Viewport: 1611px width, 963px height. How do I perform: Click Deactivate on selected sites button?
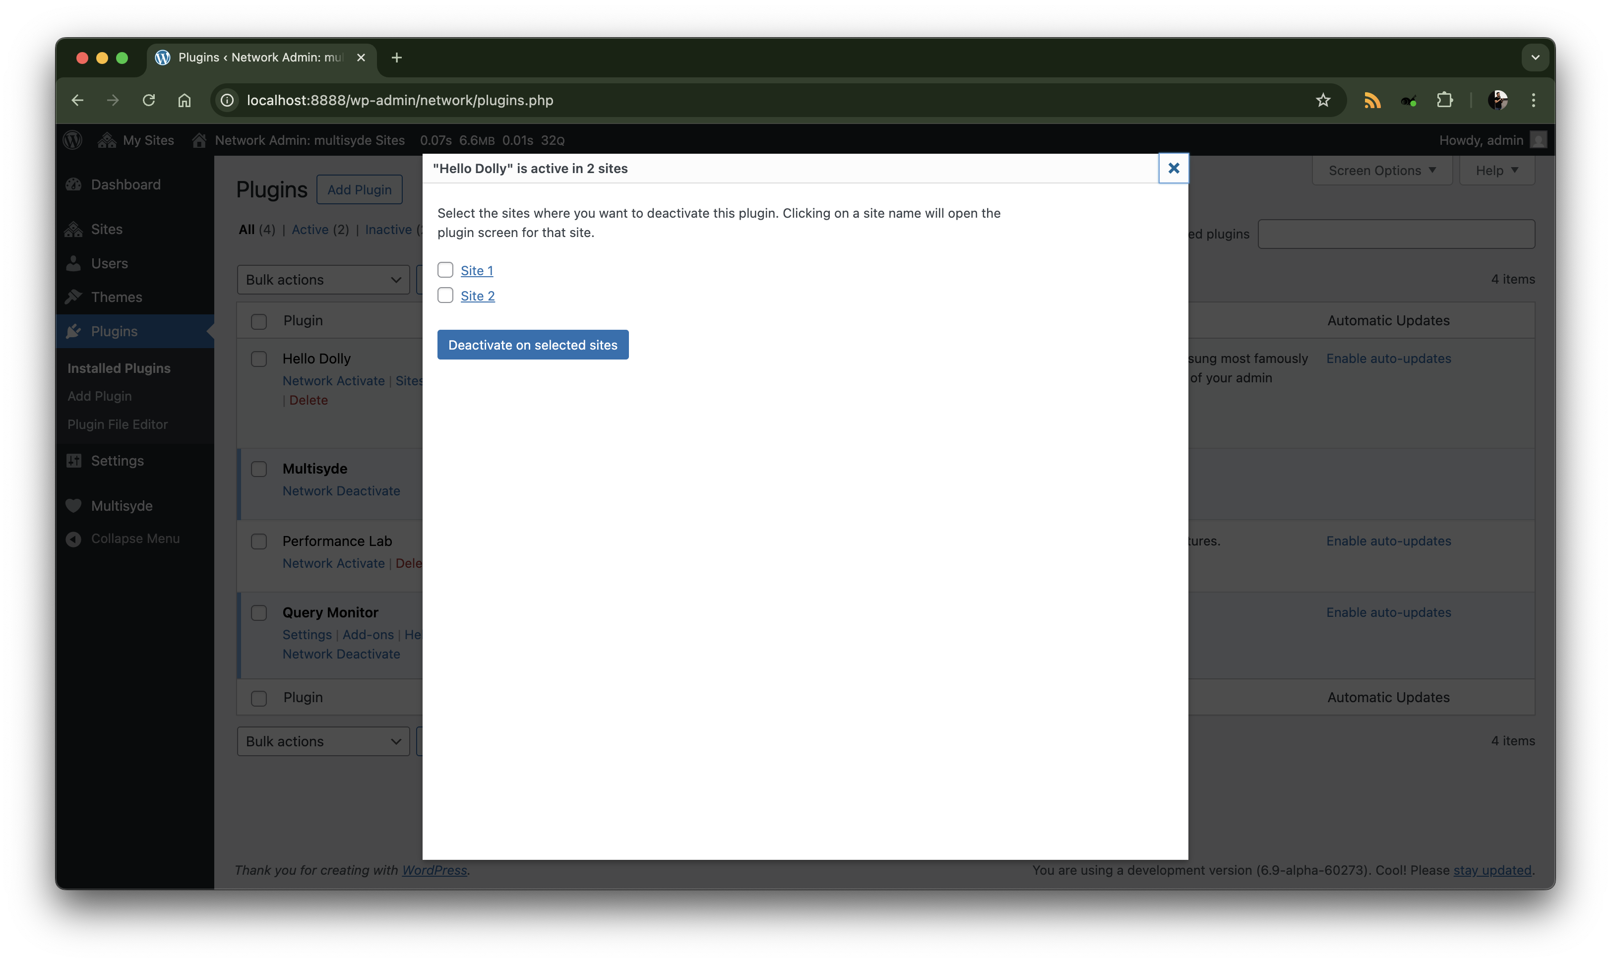(x=533, y=345)
